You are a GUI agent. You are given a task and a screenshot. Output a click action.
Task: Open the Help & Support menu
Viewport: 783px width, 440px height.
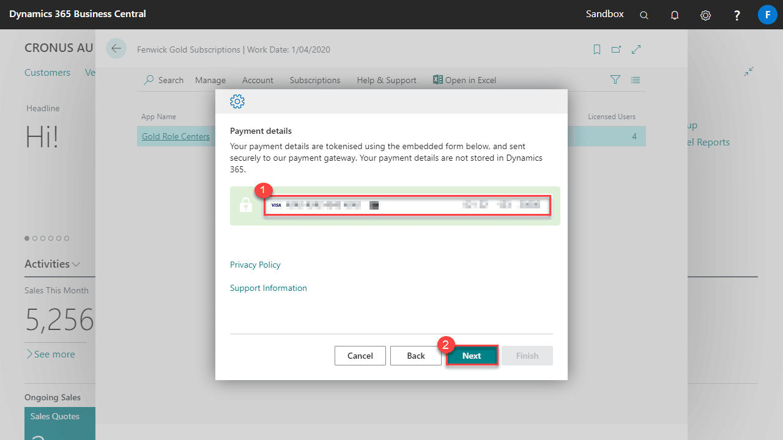(387, 80)
